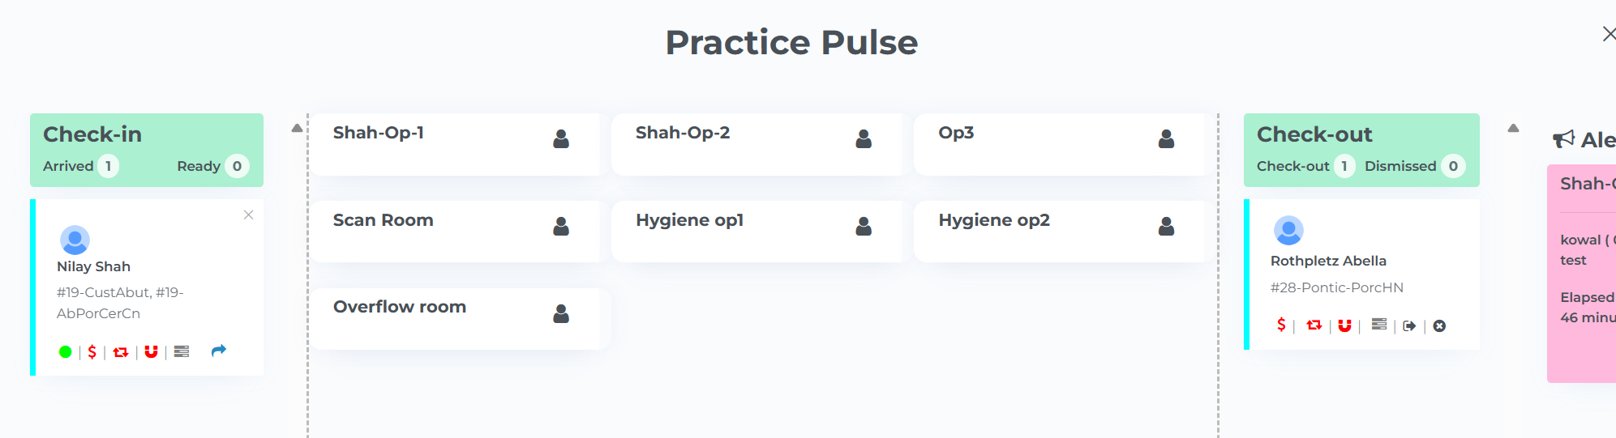Click the person icon in Shah-Op-1 room
The height and width of the screenshot is (438, 1616).
click(561, 138)
